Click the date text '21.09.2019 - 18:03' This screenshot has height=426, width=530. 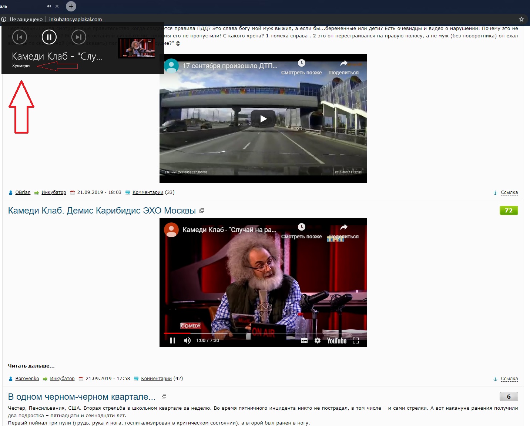(x=99, y=192)
